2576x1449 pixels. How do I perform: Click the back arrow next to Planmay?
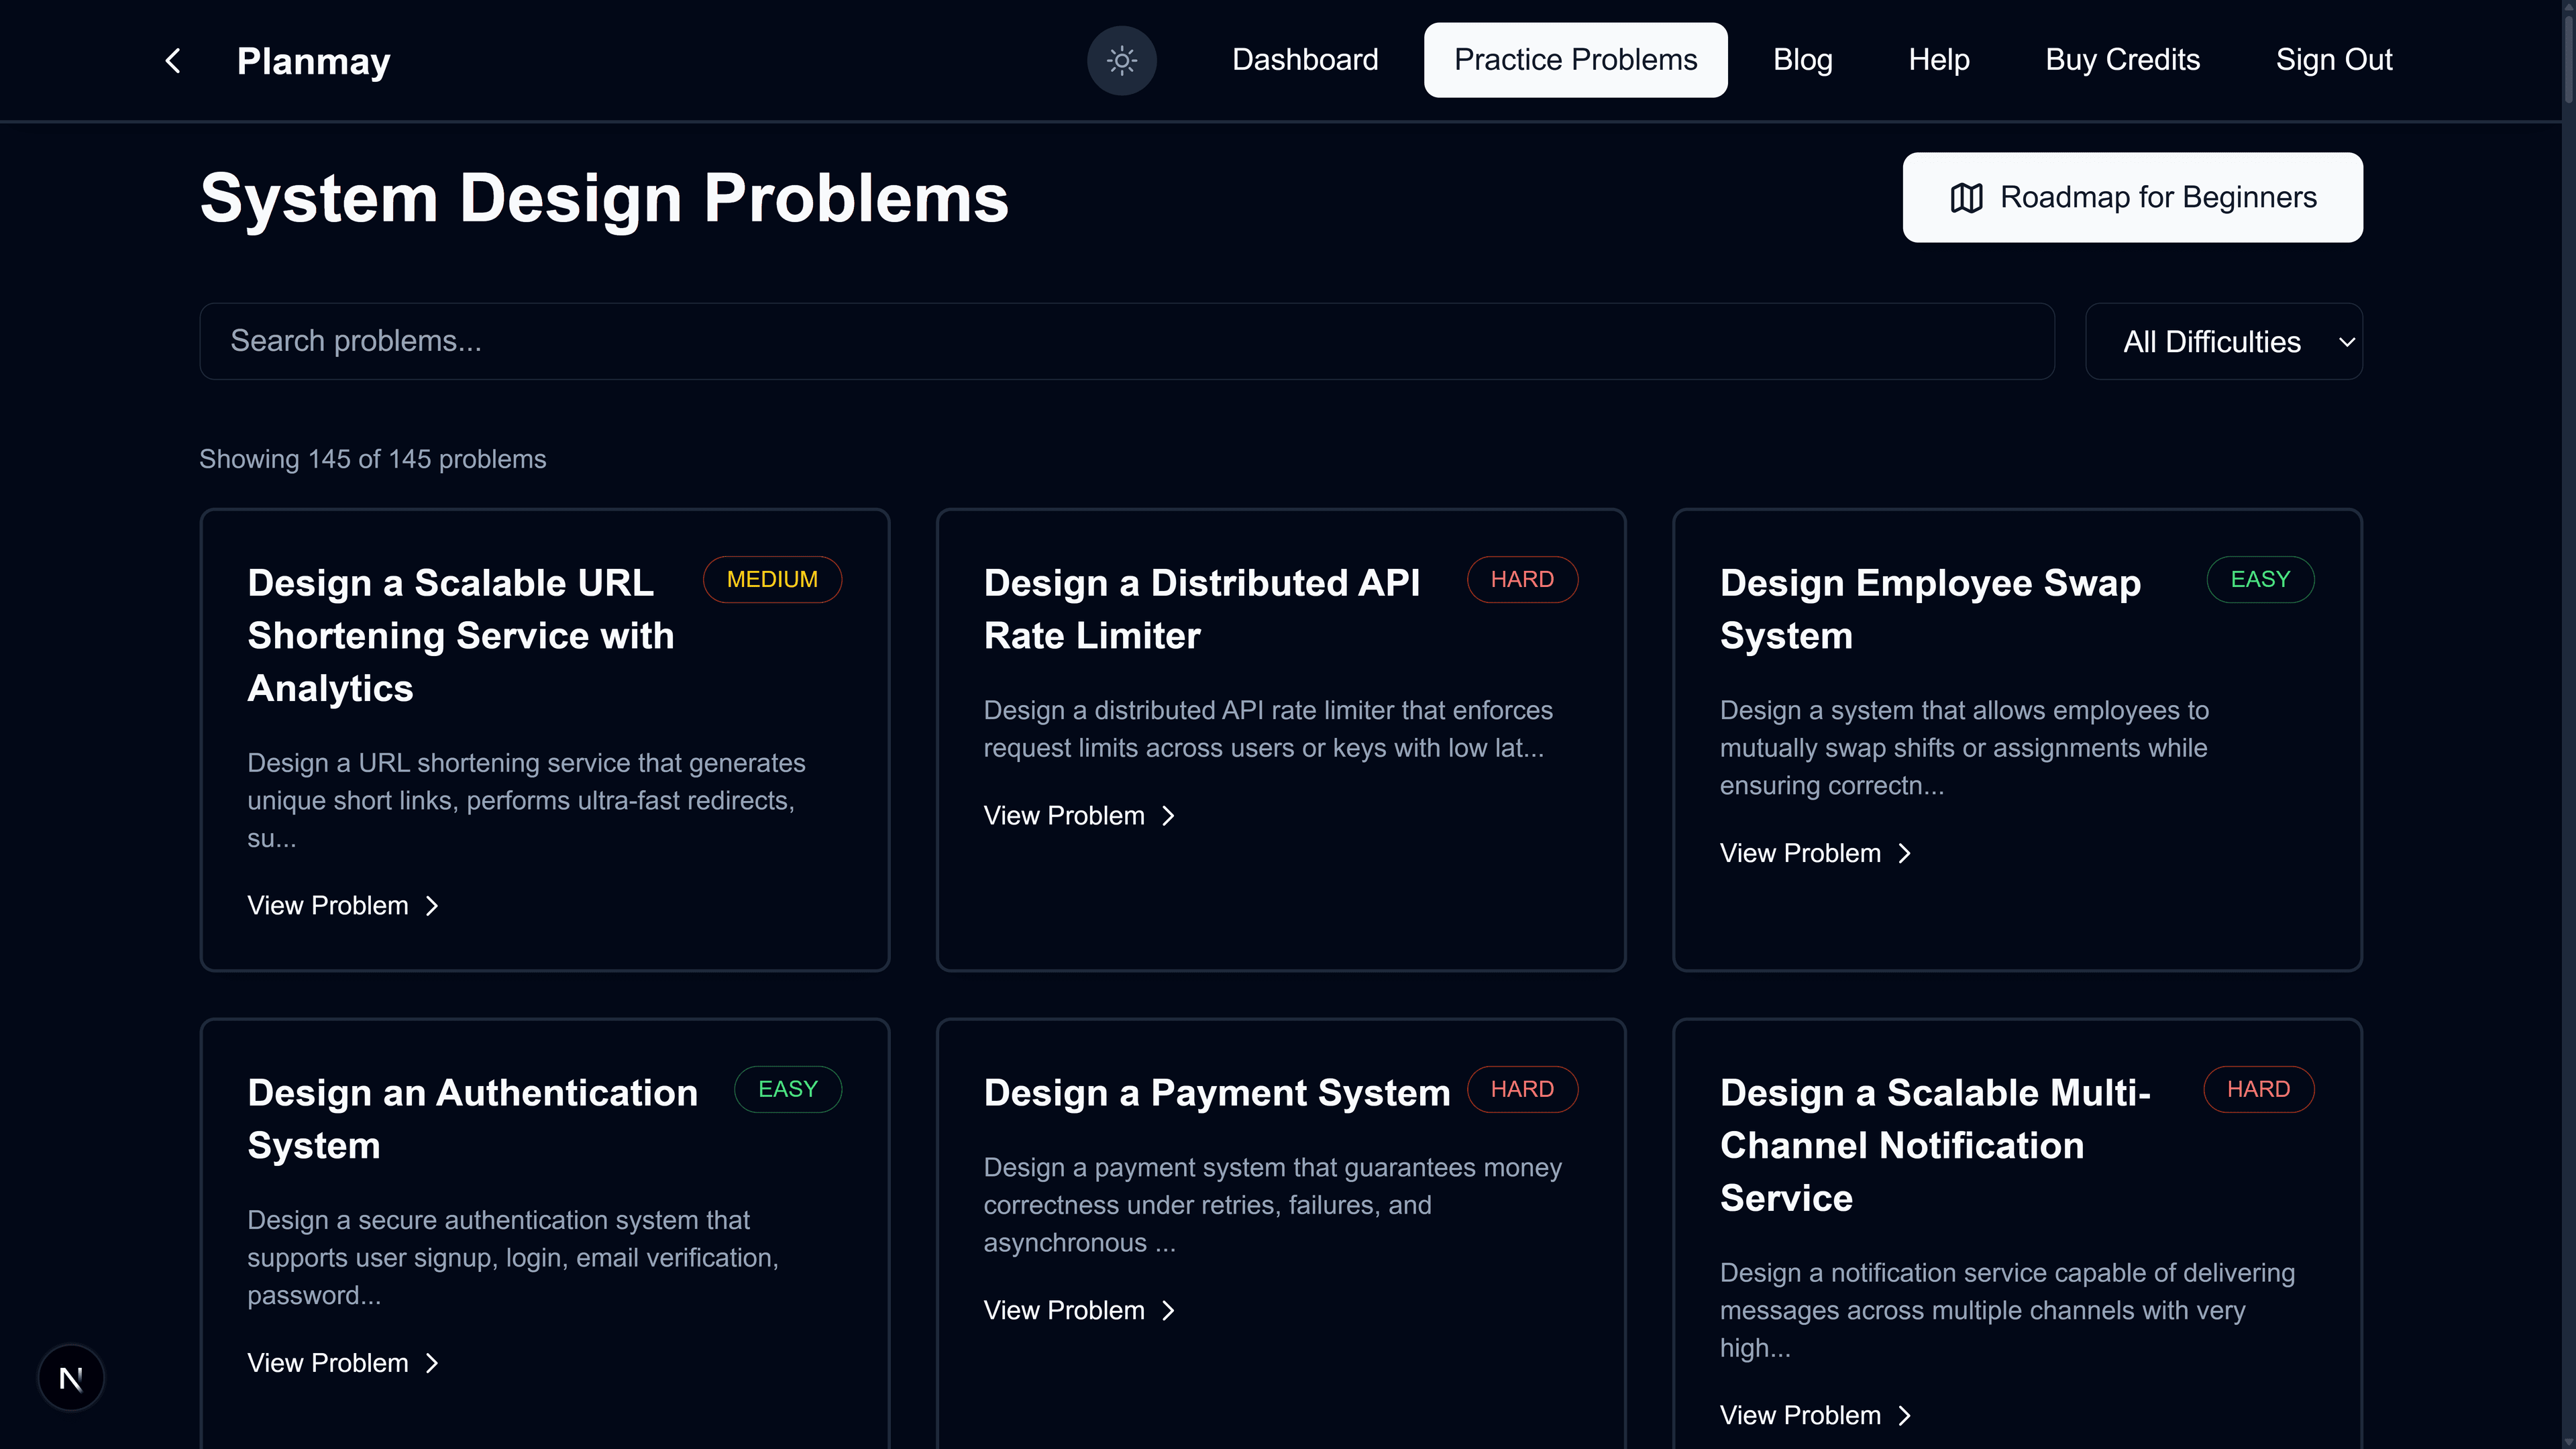[x=172, y=60]
